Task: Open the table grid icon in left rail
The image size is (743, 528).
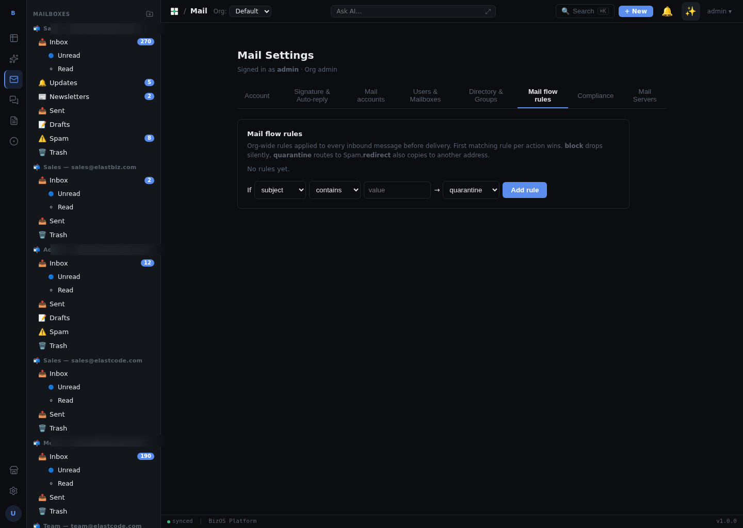Action: coord(13,38)
